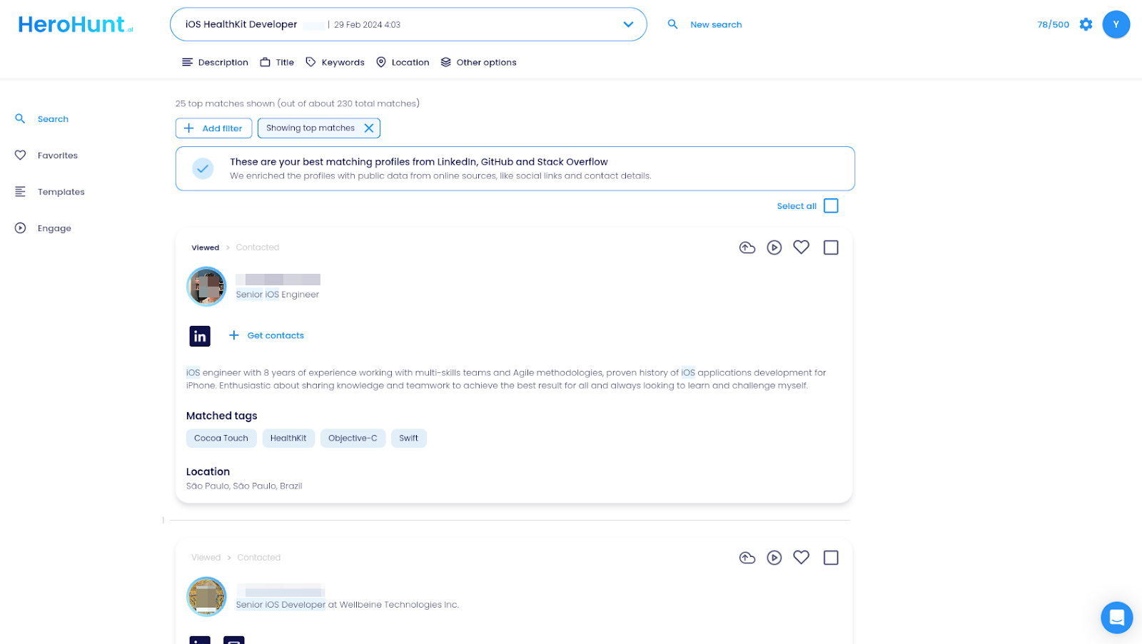Expand the iOS HealthKit Developer search dropdown
This screenshot has height=644, width=1142.
coord(627,24)
